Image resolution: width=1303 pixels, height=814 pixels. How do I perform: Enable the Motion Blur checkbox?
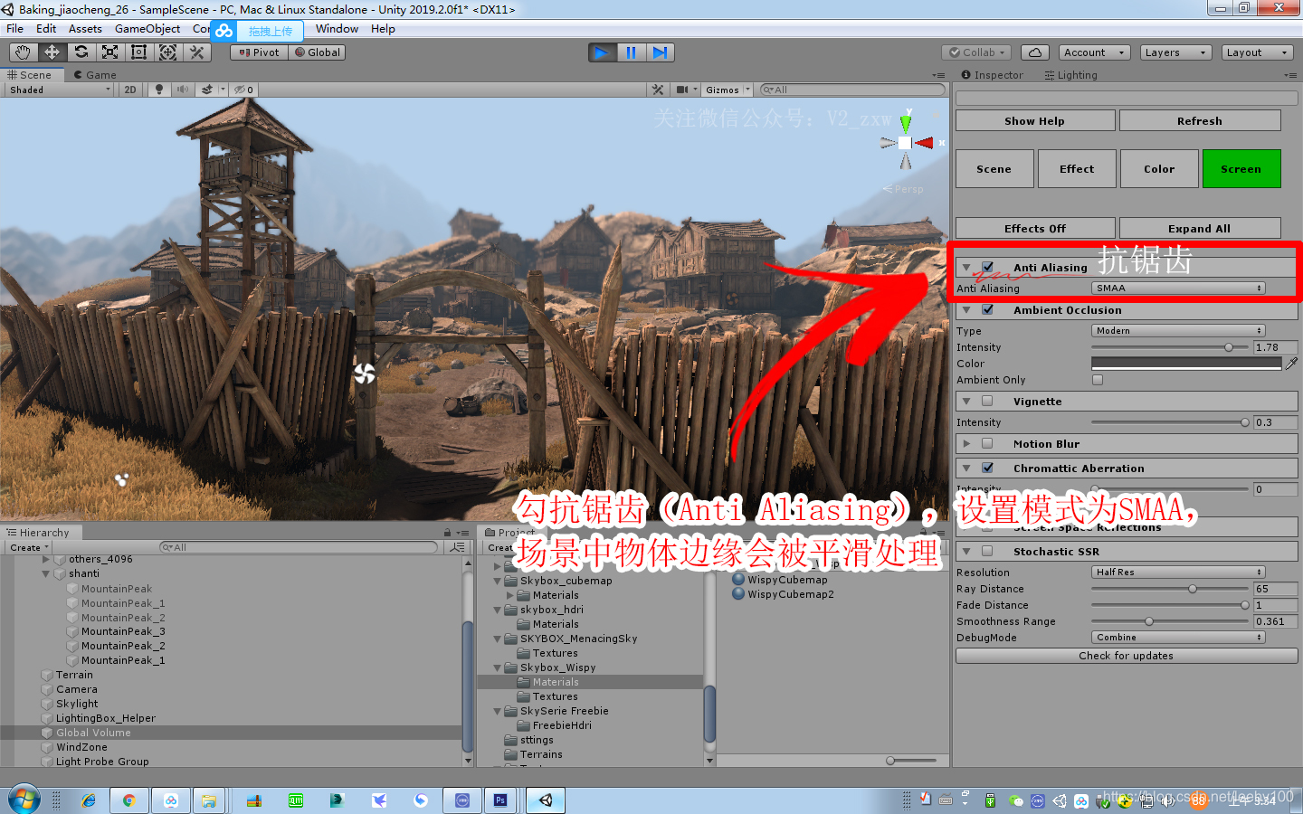pyautogui.click(x=987, y=444)
